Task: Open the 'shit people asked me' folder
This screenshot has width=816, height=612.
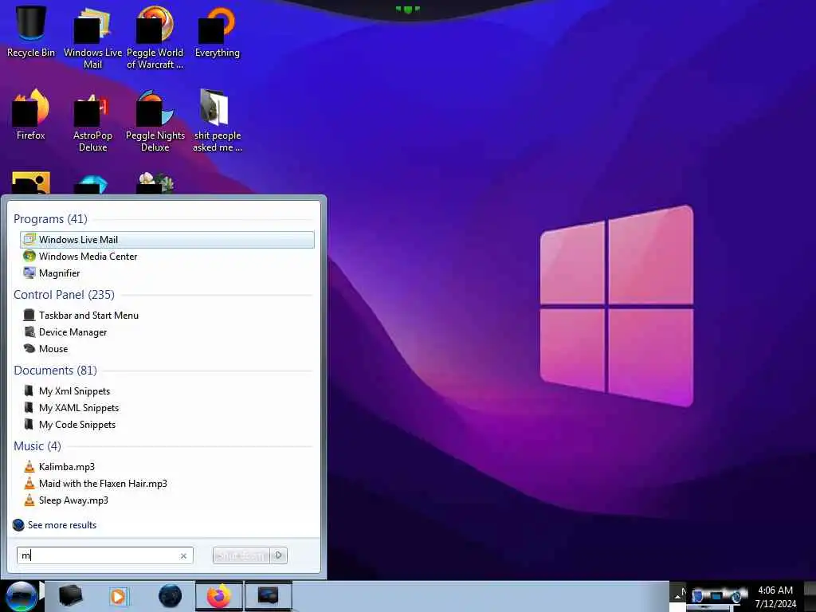Action: 217,121
